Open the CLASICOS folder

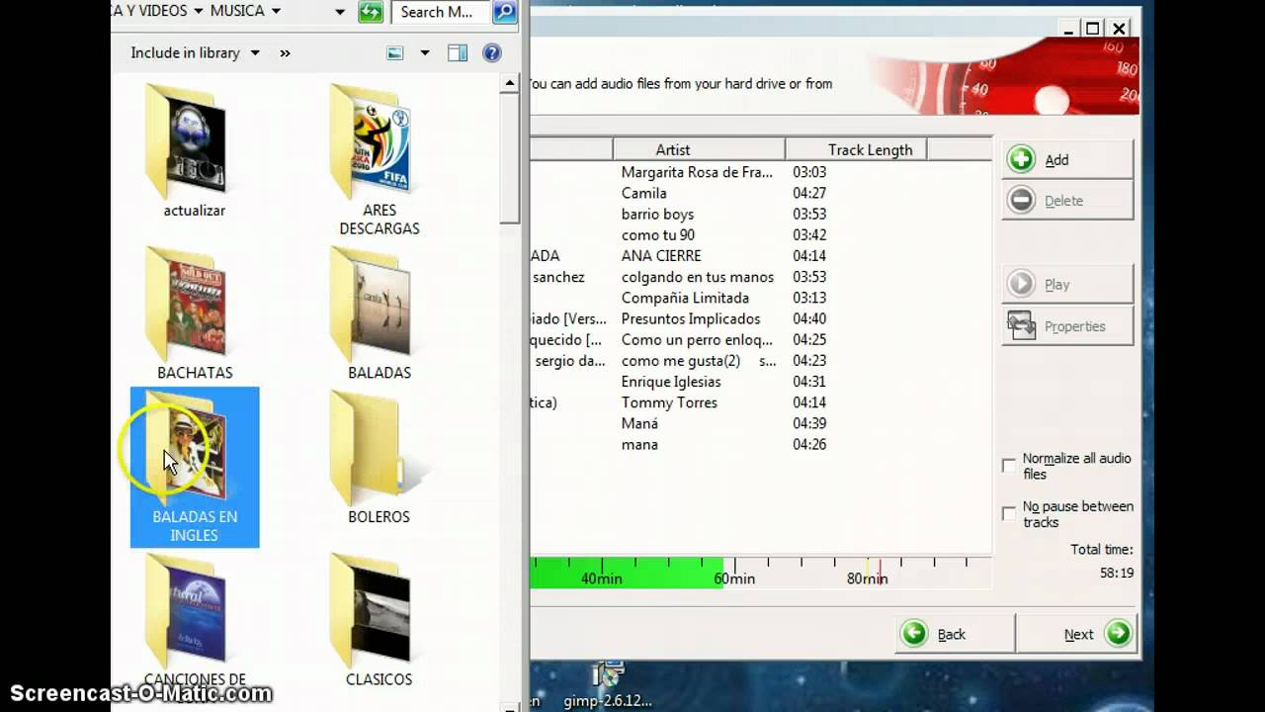[x=379, y=621]
